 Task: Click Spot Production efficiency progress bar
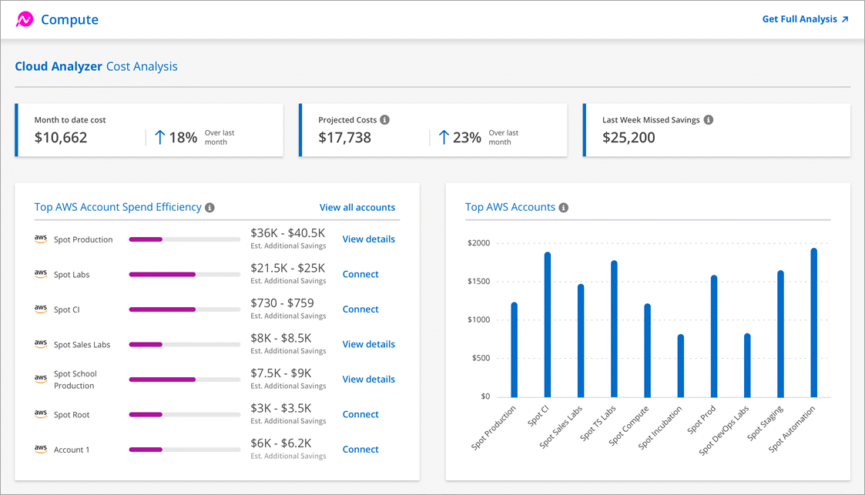pos(184,239)
